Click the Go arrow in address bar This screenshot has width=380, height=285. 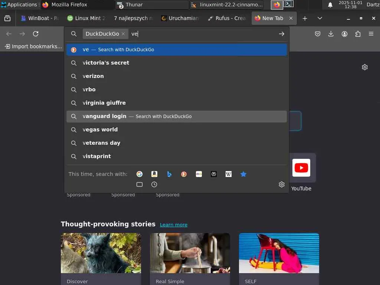coord(282,34)
